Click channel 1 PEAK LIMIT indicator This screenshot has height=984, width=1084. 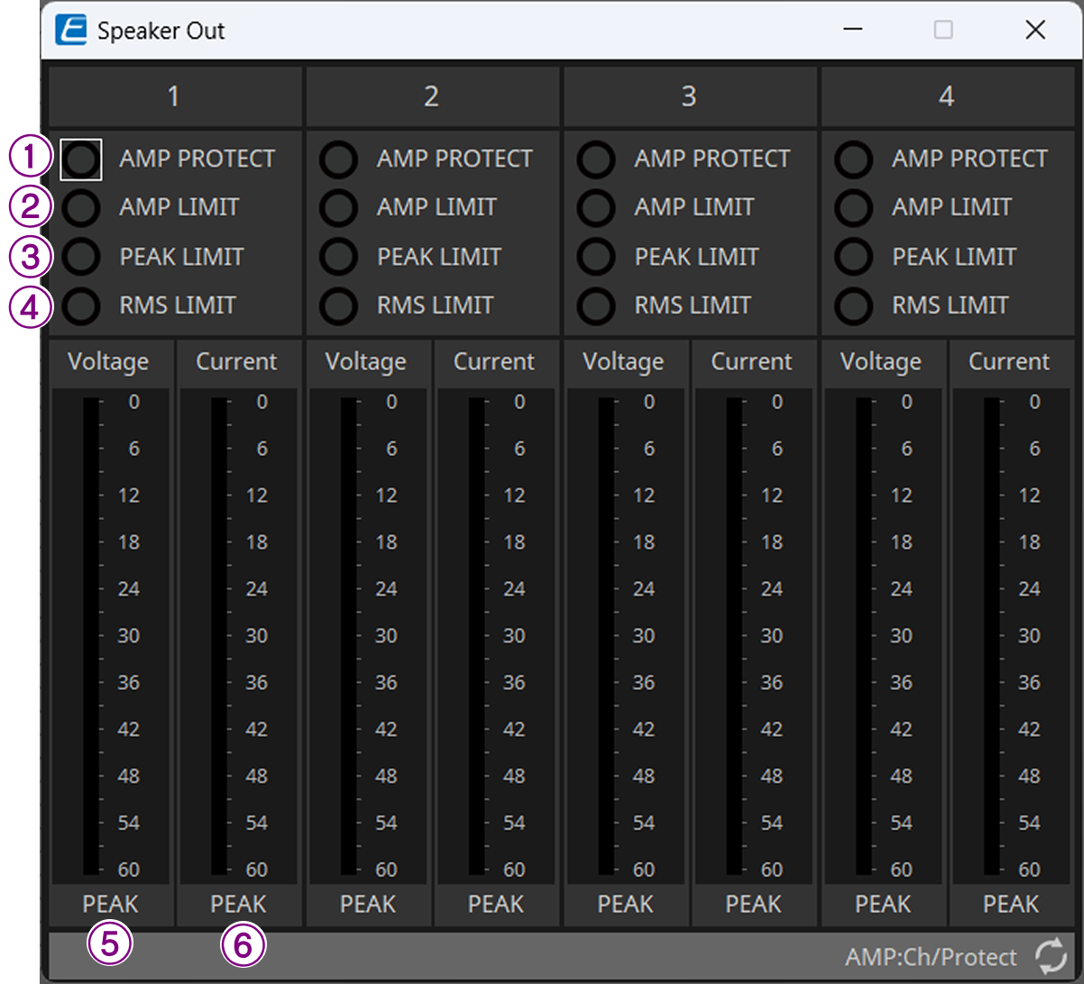tap(81, 257)
